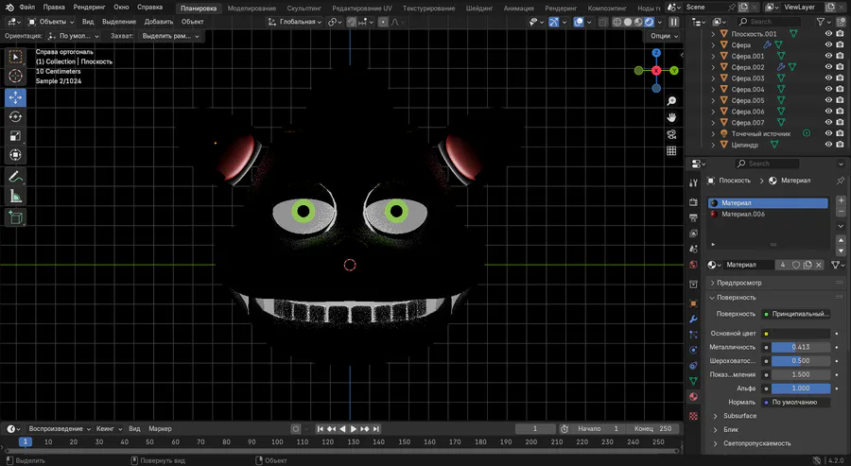Click the Основной цвет color swatch
The image size is (851, 466).
(x=801, y=334)
